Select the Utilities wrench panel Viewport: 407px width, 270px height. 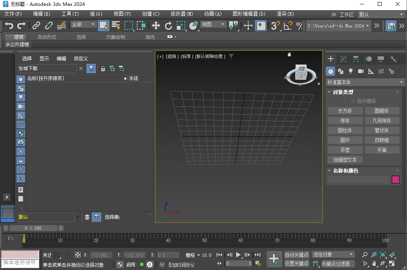coord(393,59)
